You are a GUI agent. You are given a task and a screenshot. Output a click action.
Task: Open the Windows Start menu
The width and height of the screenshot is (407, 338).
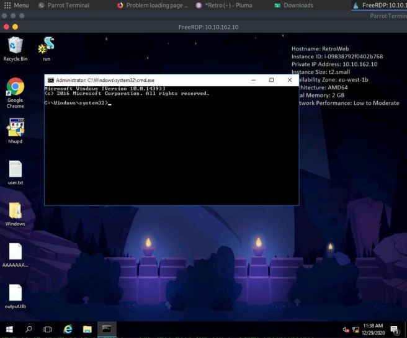[11, 328]
